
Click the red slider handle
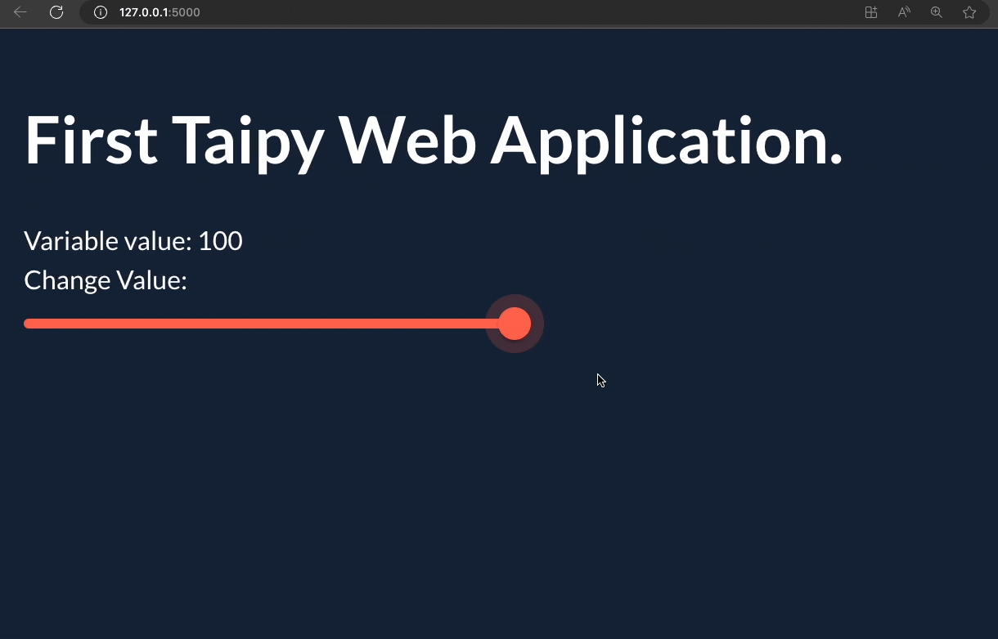point(515,324)
